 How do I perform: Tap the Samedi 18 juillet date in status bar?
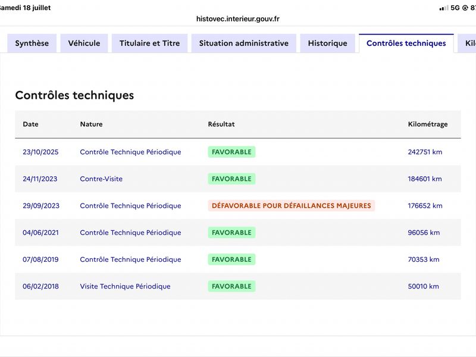(x=26, y=8)
